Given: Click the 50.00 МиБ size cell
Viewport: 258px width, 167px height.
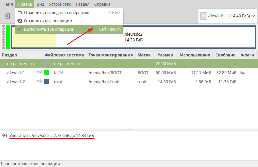Looking at the screenshot, I should [x=166, y=72].
